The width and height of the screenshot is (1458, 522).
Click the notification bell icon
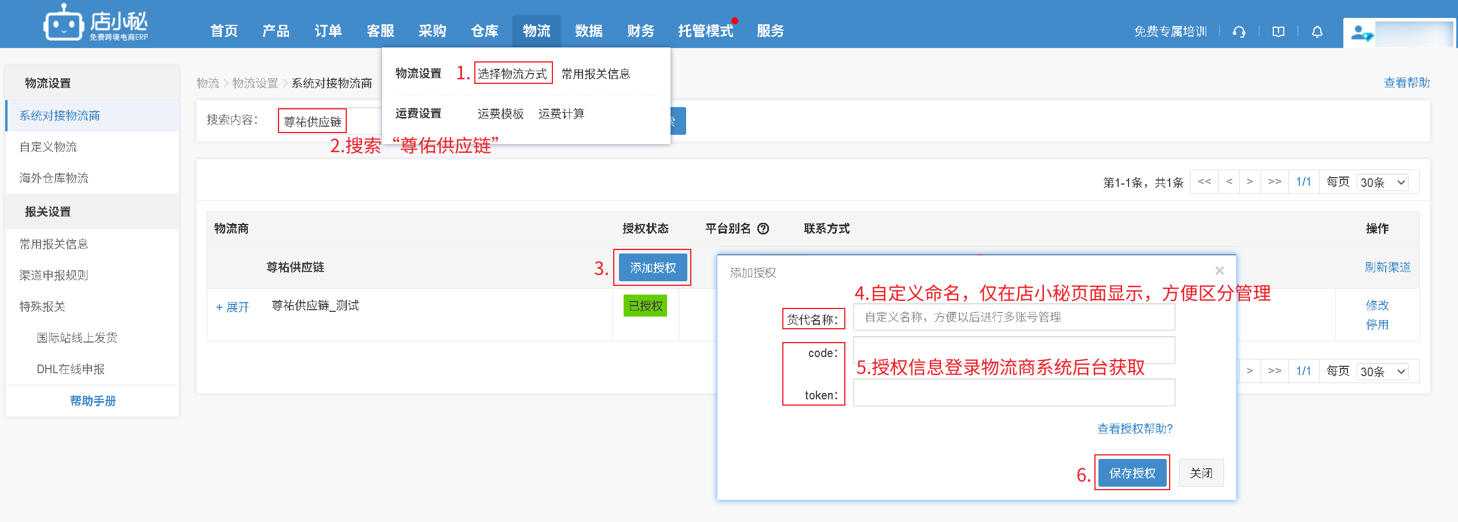(1317, 32)
